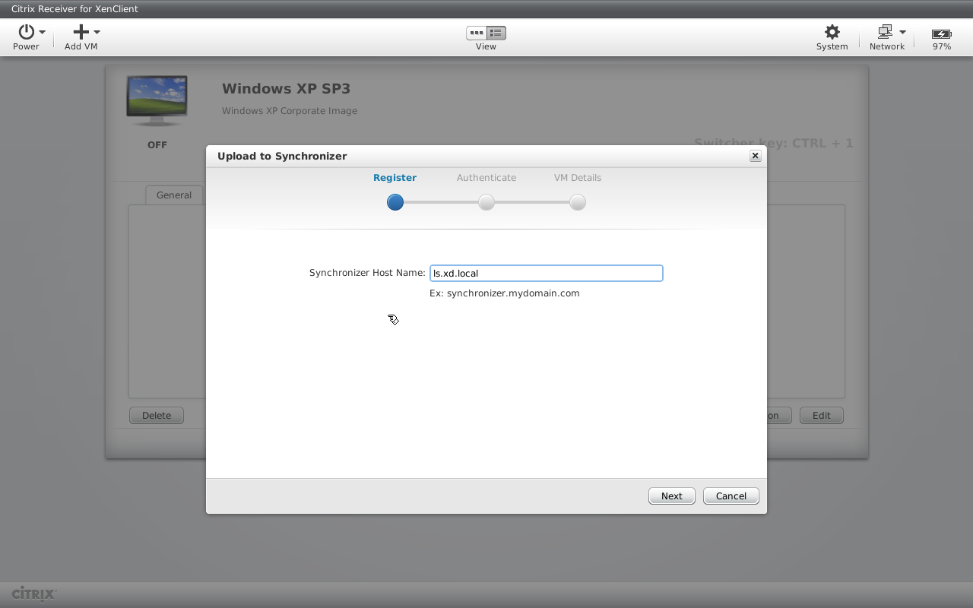This screenshot has height=608, width=973.
Task: Click the Synchronizer Host Name field
Action: pos(546,273)
